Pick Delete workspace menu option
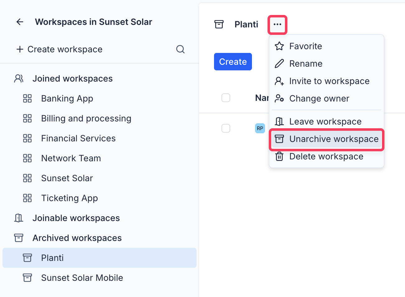 pos(326,156)
